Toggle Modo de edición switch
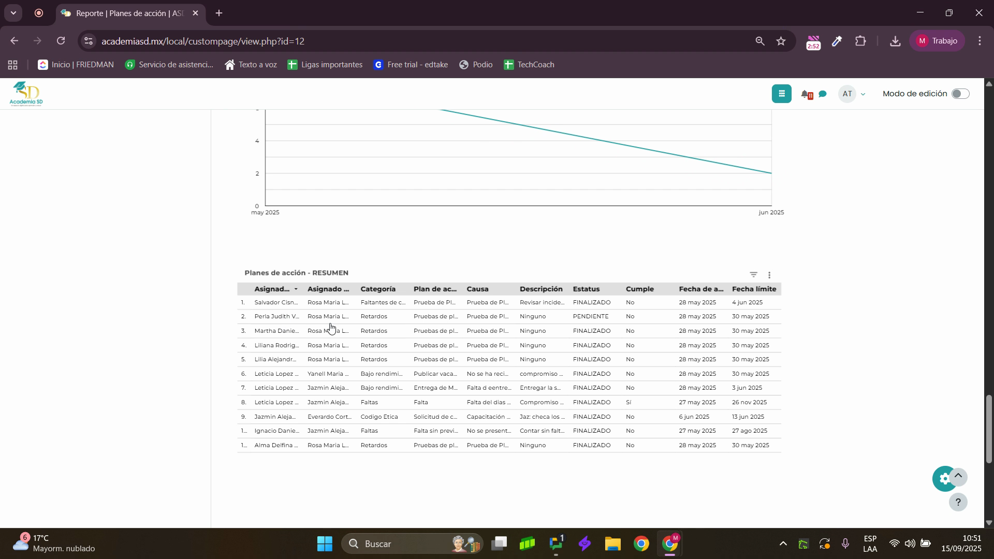The width and height of the screenshot is (994, 559). point(960,94)
